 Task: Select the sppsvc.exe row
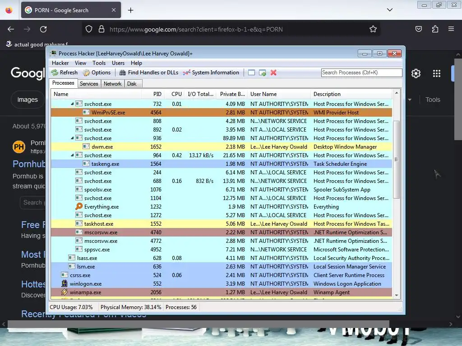coord(221,250)
